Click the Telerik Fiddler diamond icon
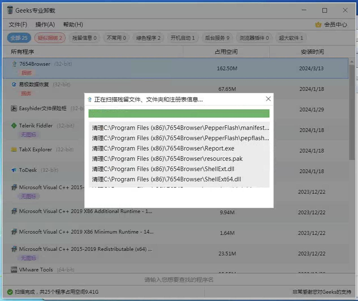This screenshot has width=358, height=301. click(x=14, y=126)
